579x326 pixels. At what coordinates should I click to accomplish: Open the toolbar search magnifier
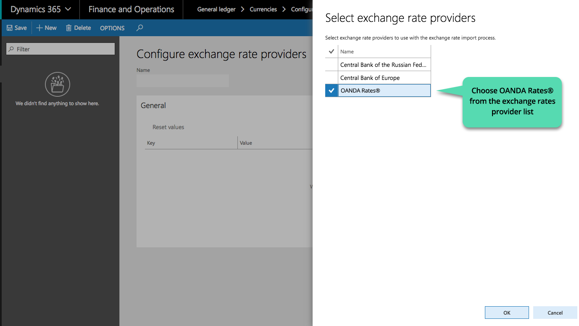(x=140, y=28)
